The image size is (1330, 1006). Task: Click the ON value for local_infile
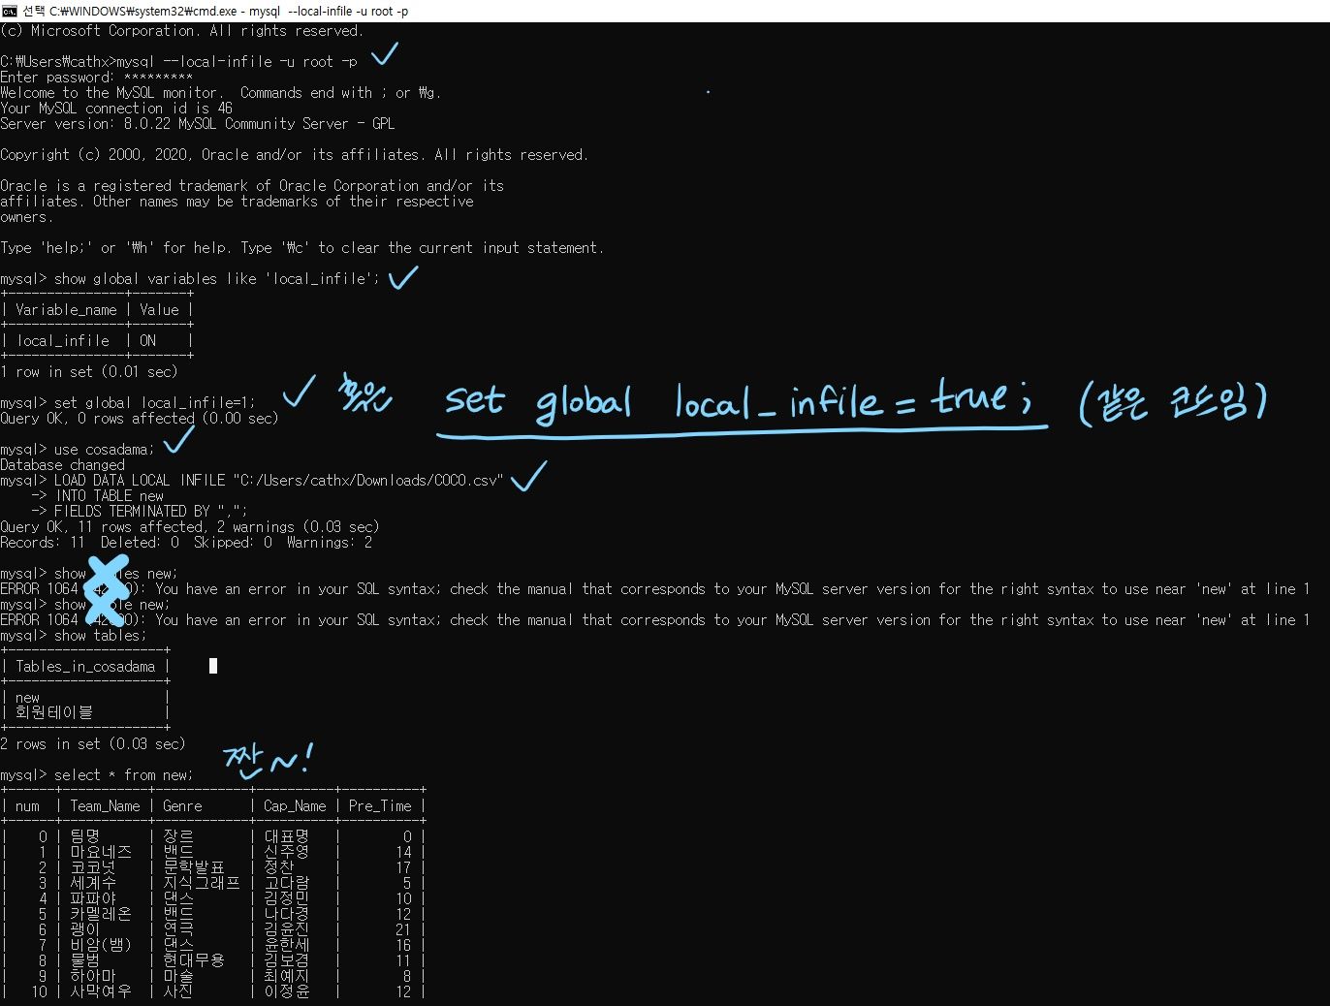point(147,340)
